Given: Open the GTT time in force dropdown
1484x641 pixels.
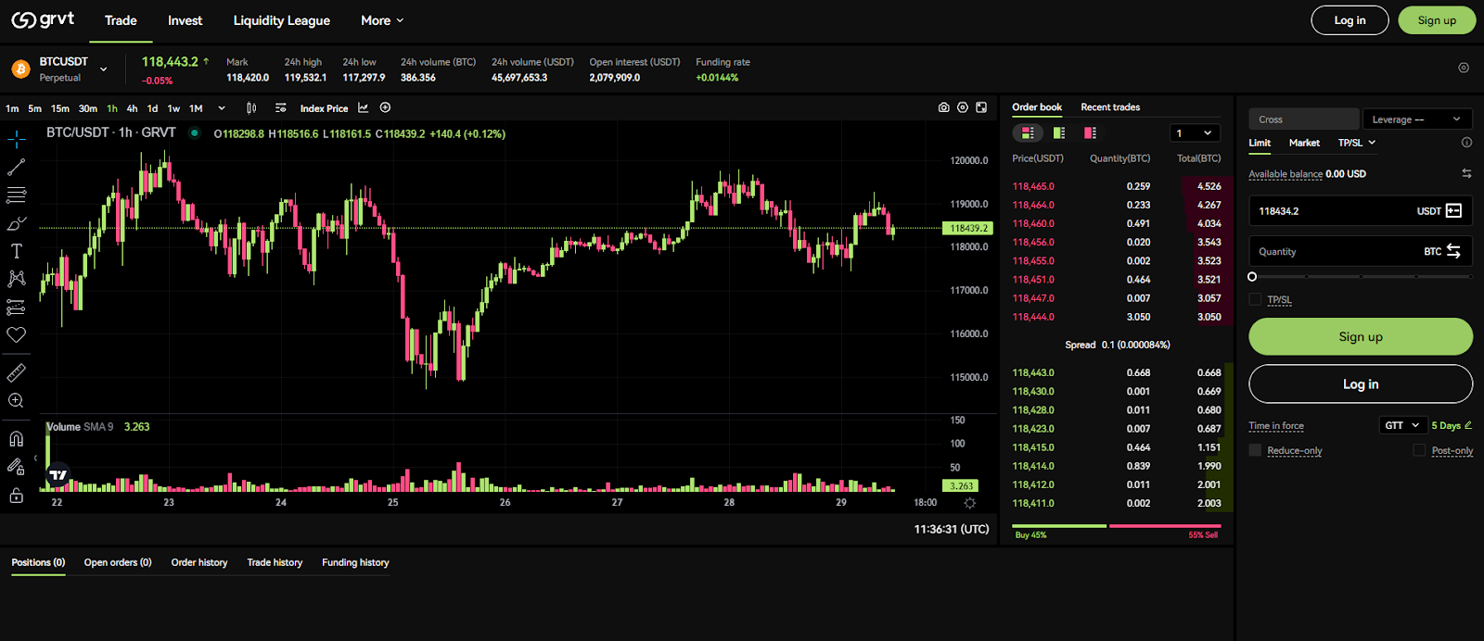Looking at the screenshot, I should [1402, 425].
